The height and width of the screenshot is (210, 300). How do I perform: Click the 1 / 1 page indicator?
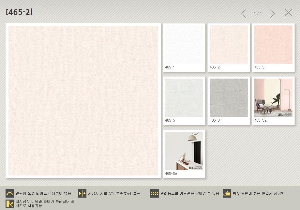[x=258, y=14]
